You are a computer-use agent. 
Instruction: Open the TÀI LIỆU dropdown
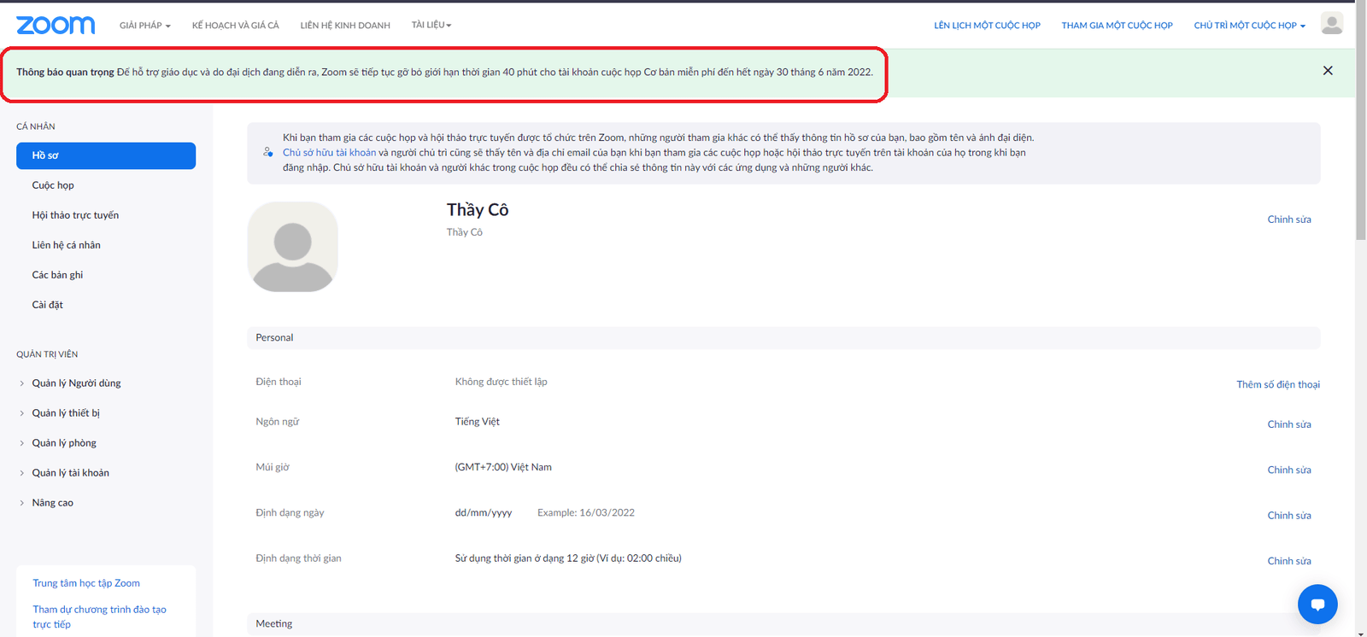[431, 26]
